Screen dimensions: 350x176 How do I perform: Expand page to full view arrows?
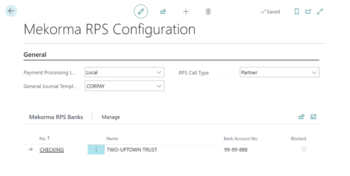[x=320, y=12]
